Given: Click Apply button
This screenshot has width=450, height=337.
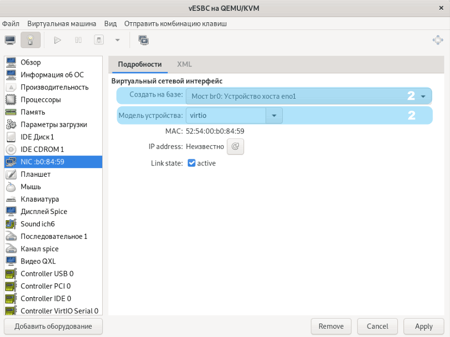Looking at the screenshot, I should (424, 326).
